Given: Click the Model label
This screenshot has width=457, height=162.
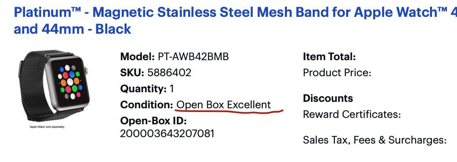Looking at the screenshot, I should [x=137, y=57].
